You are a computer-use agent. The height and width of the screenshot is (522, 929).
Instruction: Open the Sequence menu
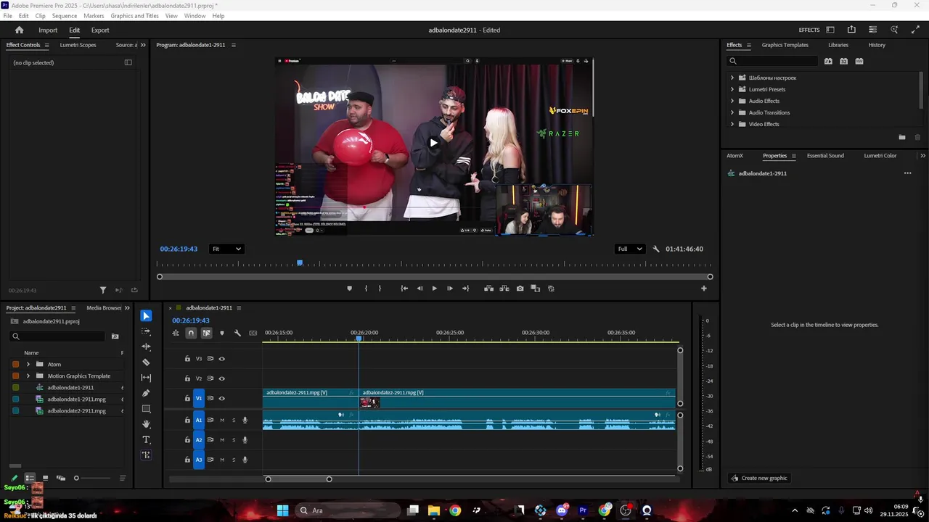point(65,16)
